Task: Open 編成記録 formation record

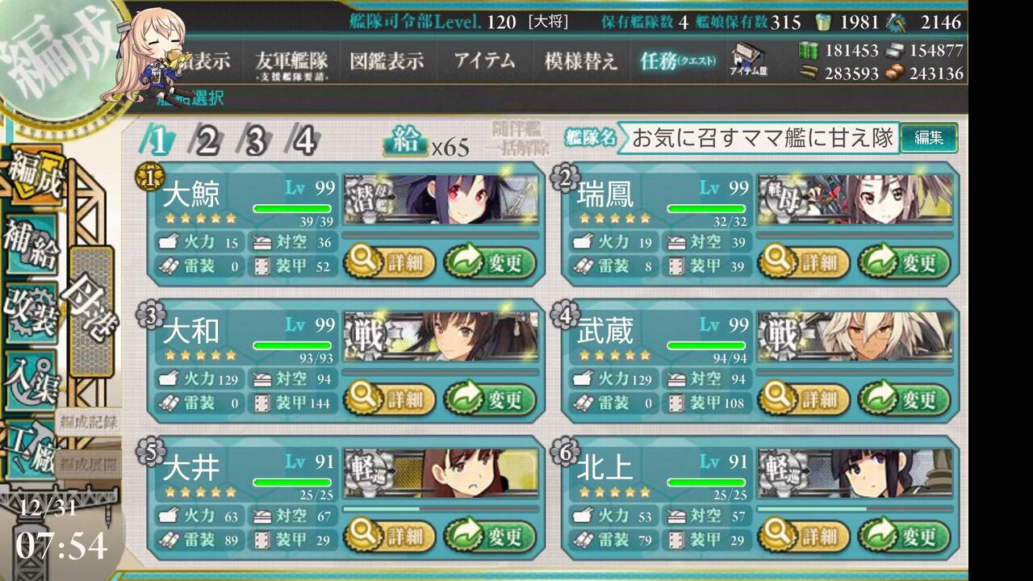Action: pyautogui.click(x=89, y=422)
